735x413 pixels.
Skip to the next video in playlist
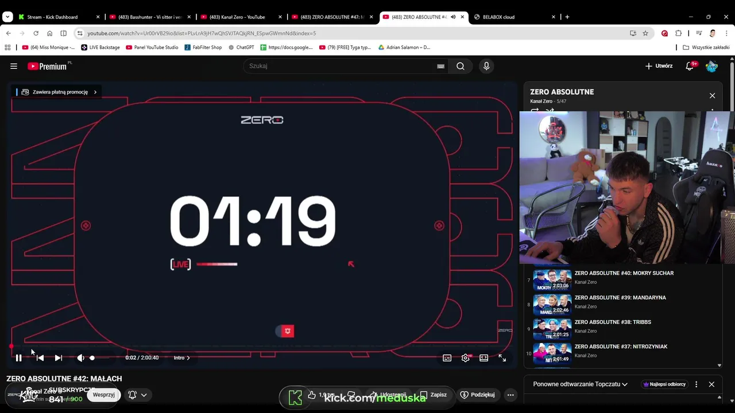59,358
